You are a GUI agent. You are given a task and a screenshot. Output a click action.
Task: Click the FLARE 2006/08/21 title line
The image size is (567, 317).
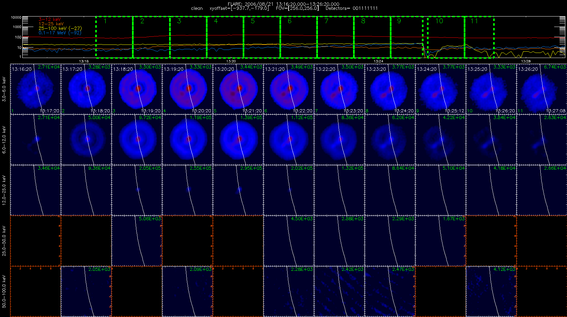pos(283,4)
